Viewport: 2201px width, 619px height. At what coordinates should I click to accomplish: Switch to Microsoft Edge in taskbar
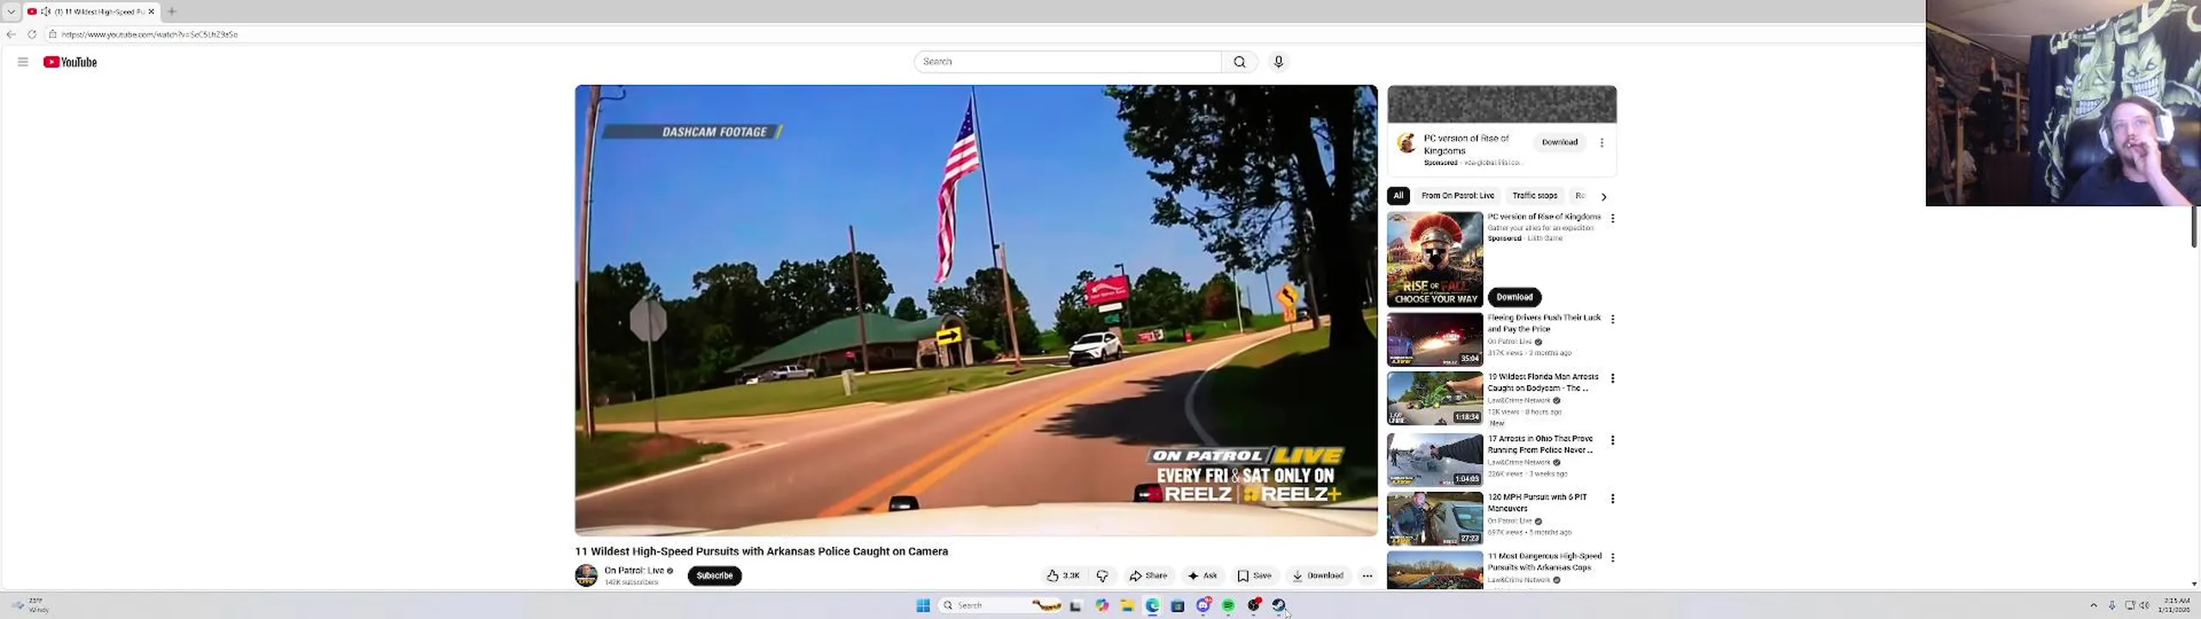tap(1152, 606)
